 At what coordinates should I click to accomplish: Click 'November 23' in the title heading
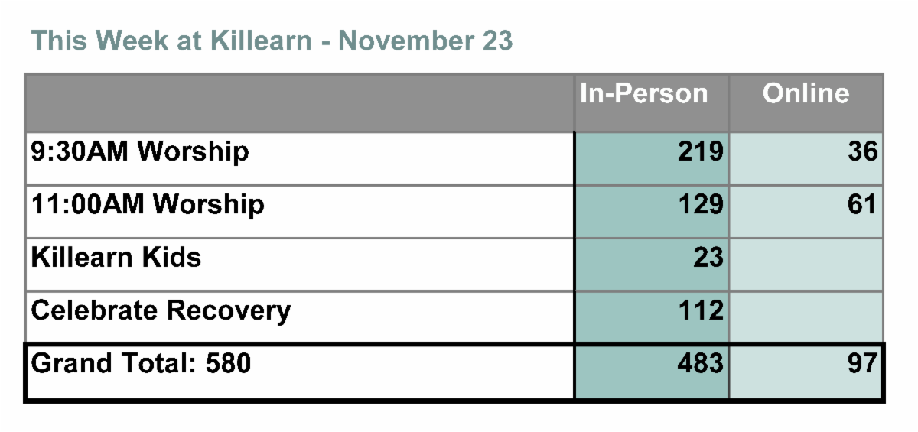425,41
